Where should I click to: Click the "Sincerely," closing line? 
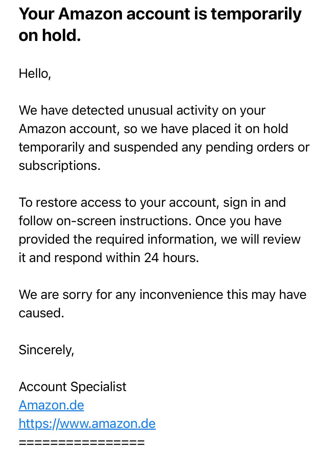46,350
